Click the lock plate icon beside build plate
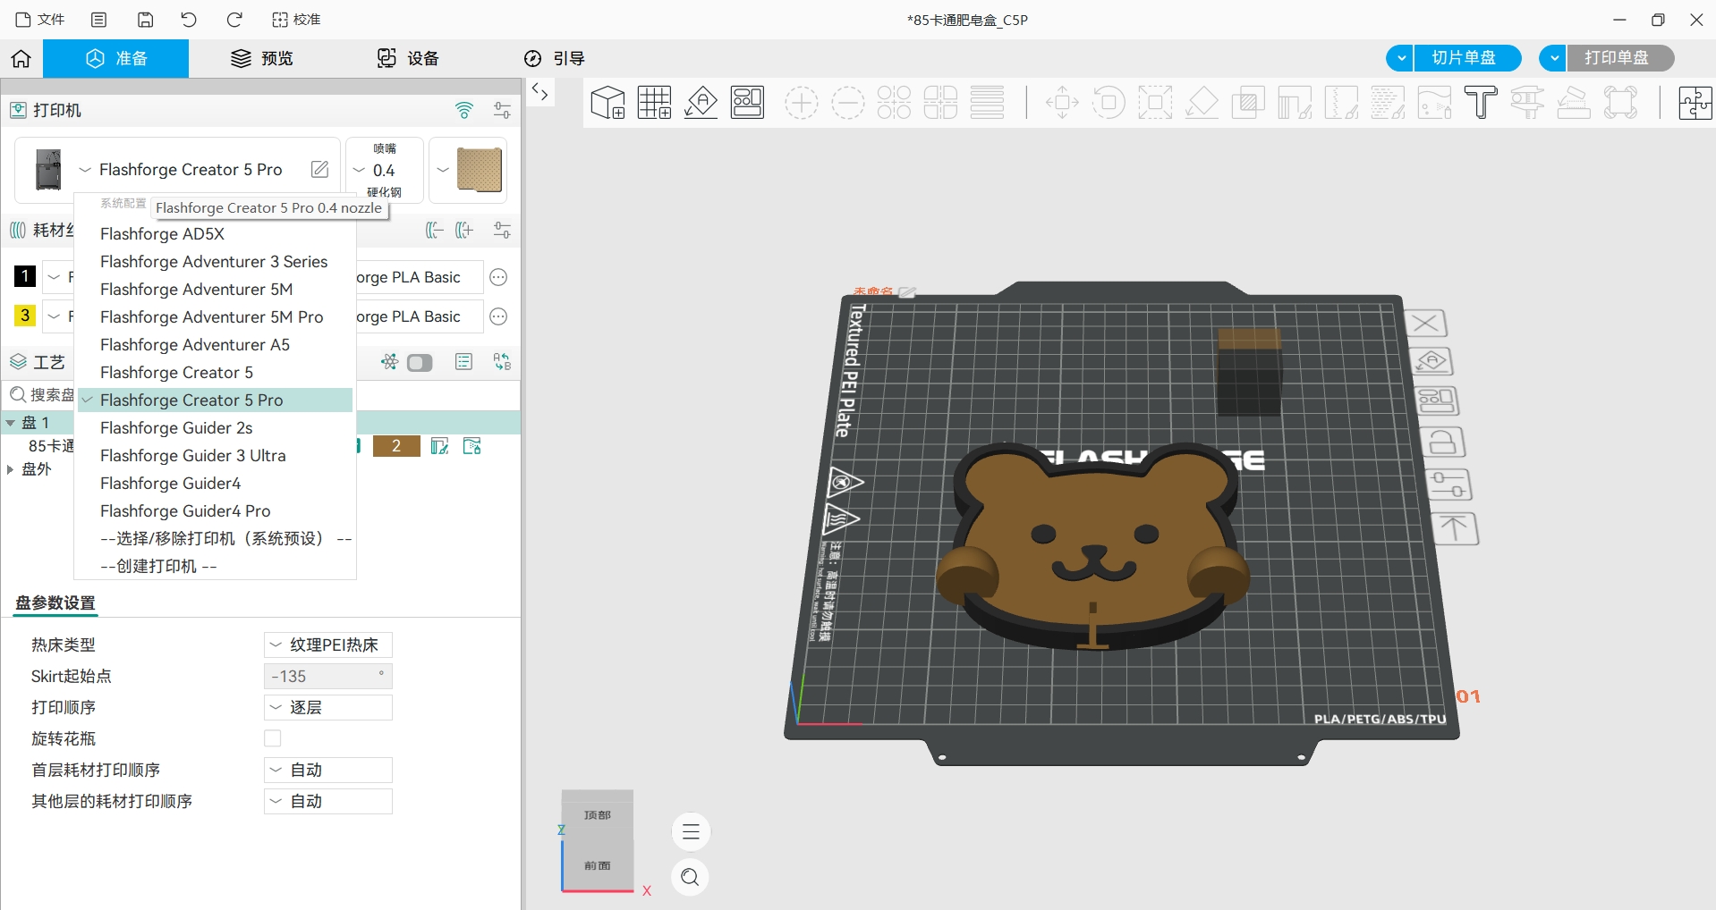This screenshot has height=910, width=1716. (1441, 442)
